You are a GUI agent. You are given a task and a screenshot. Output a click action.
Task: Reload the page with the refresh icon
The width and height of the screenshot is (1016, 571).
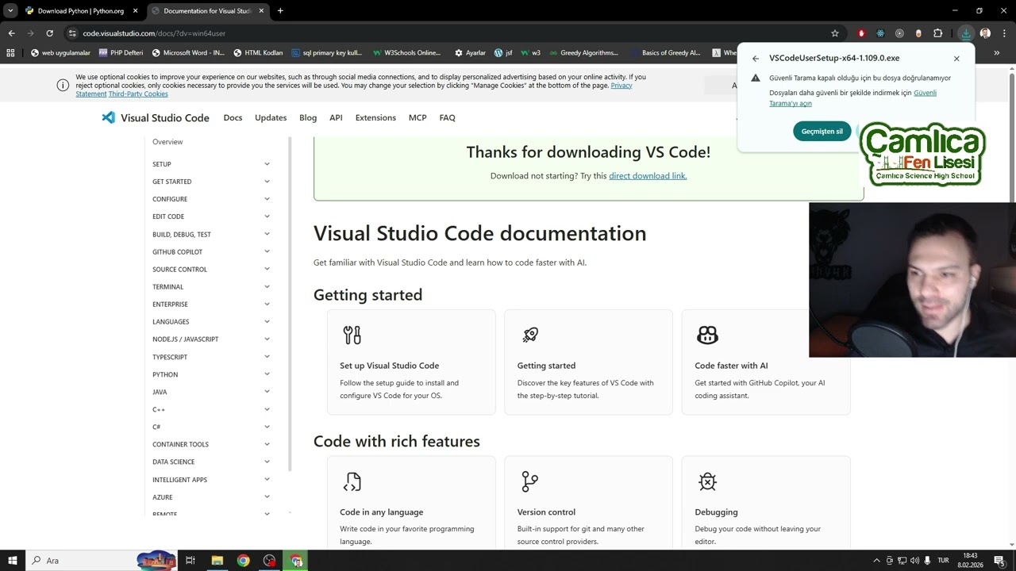pyautogui.click(x=49, y=33)
